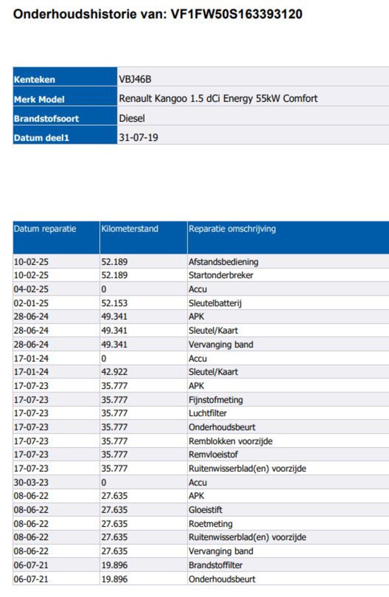
Task: Click the license plate value VBJ46B
Action: 135,79
